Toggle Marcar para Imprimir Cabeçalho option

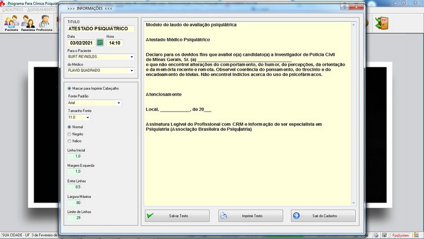pyautogui.click(x=69, y=88)
